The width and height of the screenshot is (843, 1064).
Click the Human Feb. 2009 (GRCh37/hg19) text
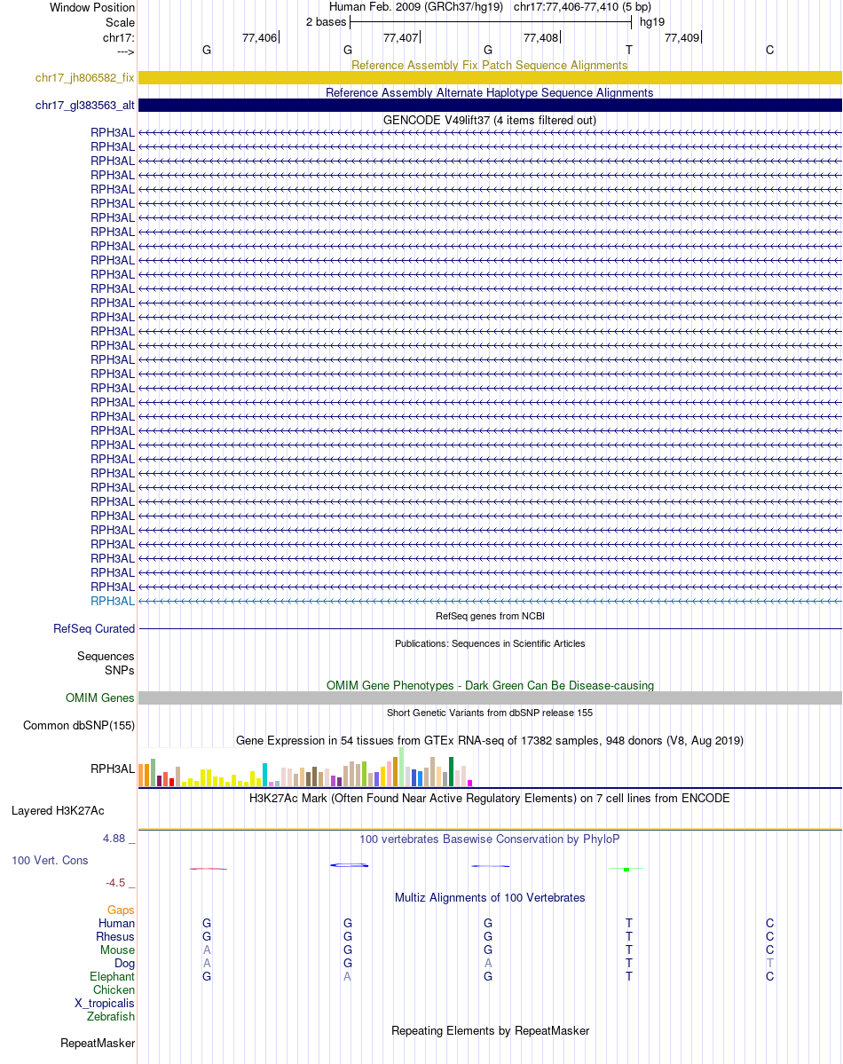[416, 7]
